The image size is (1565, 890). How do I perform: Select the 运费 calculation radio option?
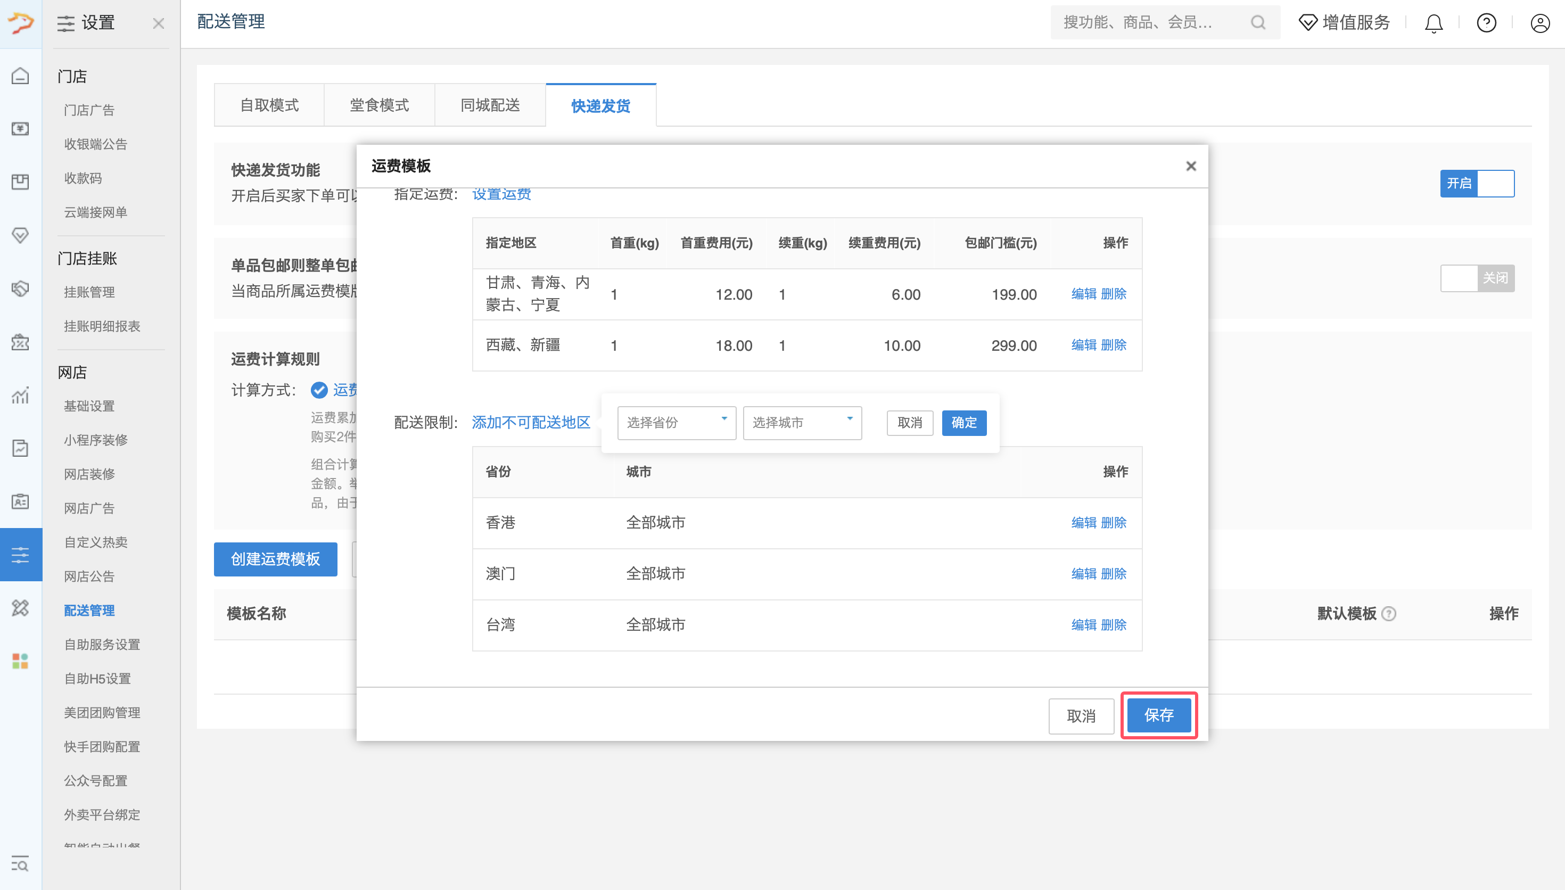(319, 390)
